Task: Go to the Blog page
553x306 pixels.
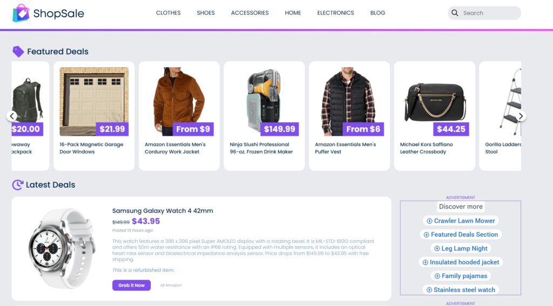Action: [377, 13]
